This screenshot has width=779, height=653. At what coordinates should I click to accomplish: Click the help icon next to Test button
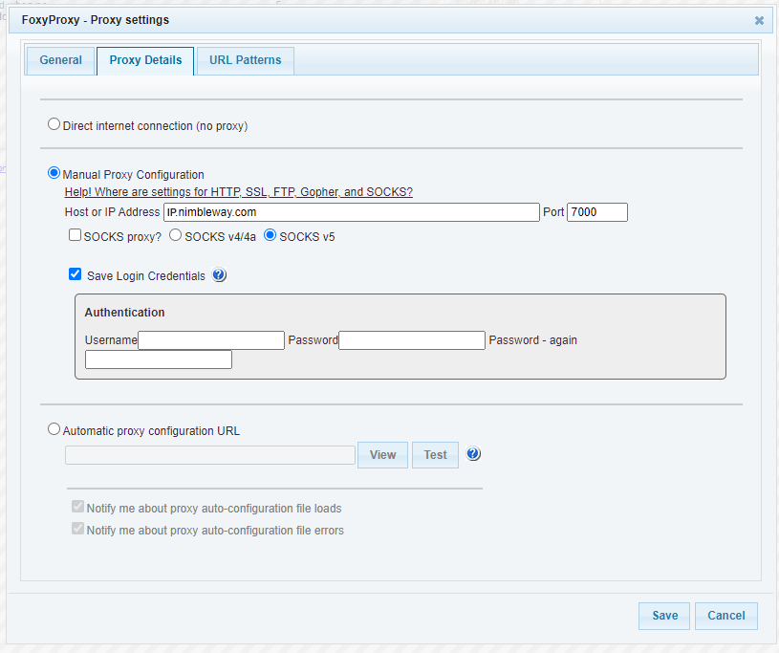click(473, 454)
